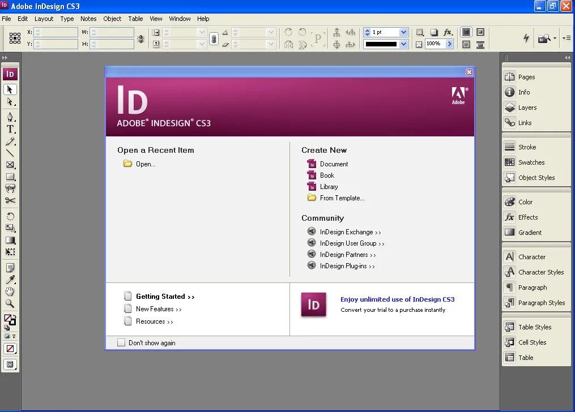
Task: Select the Note tool
Action: coord(10,268)
